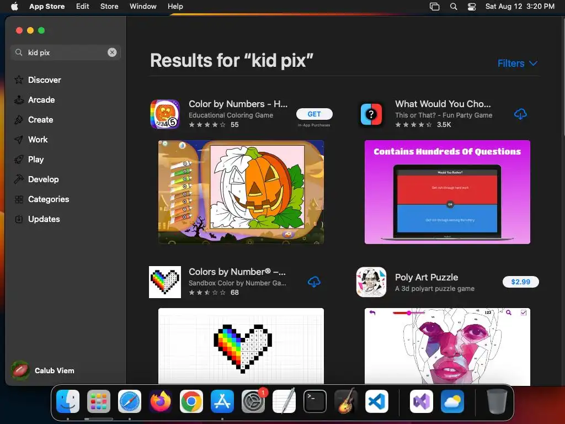This screenshot has height=424, width=565.
Task: Open Visual Studio from the Dock
Action: coord(422,401)
